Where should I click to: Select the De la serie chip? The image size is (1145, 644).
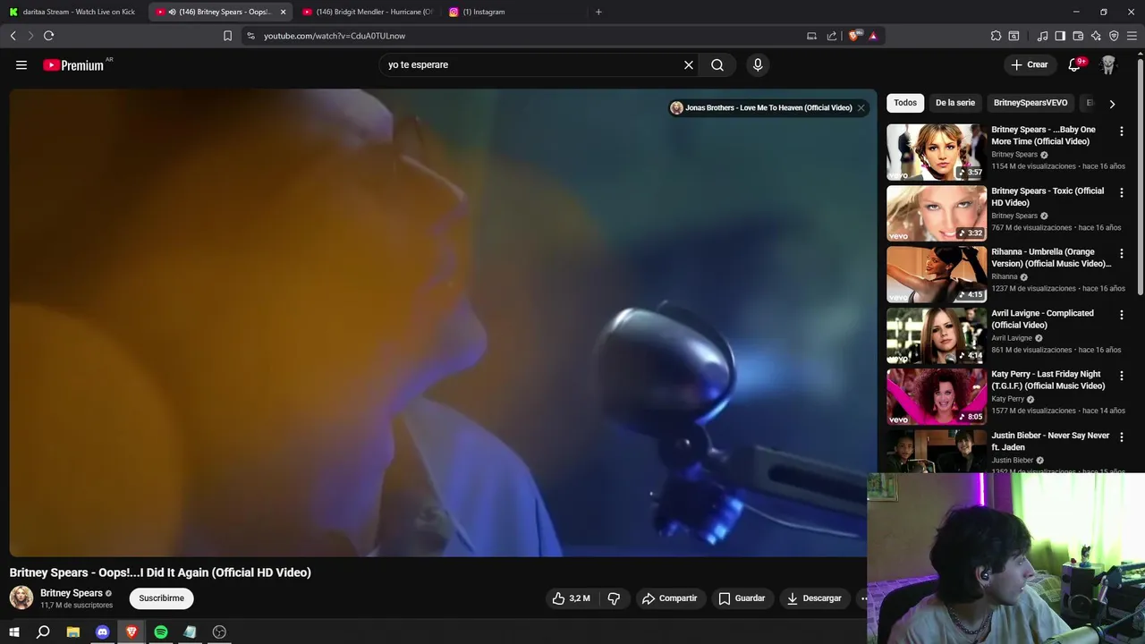954,103
